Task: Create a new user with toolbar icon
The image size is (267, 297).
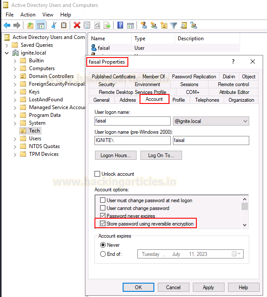Action: pyautogui.click(x=143, y=25)
